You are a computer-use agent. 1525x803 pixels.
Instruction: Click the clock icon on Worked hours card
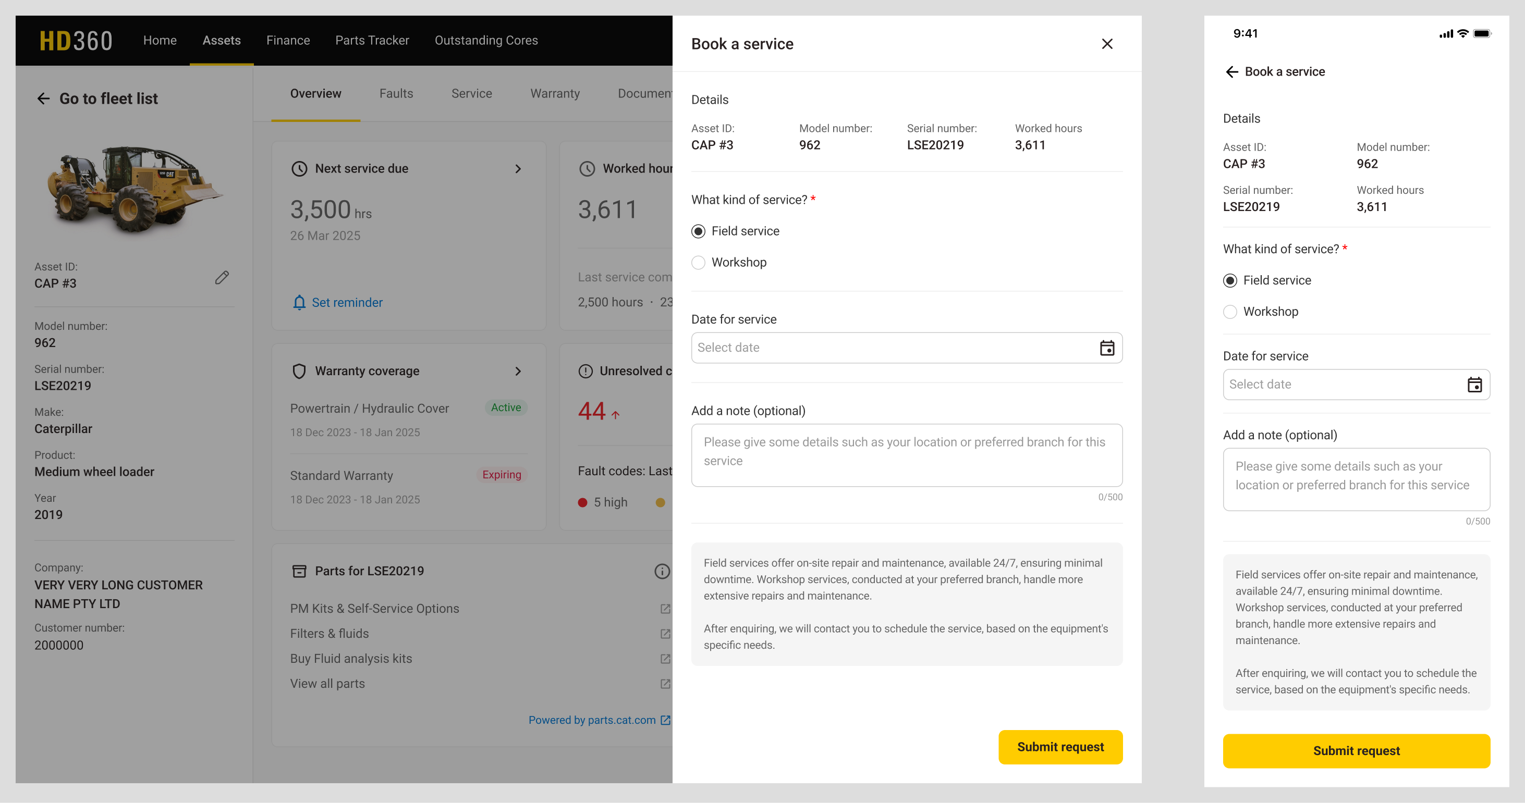[x=587, y=169]
